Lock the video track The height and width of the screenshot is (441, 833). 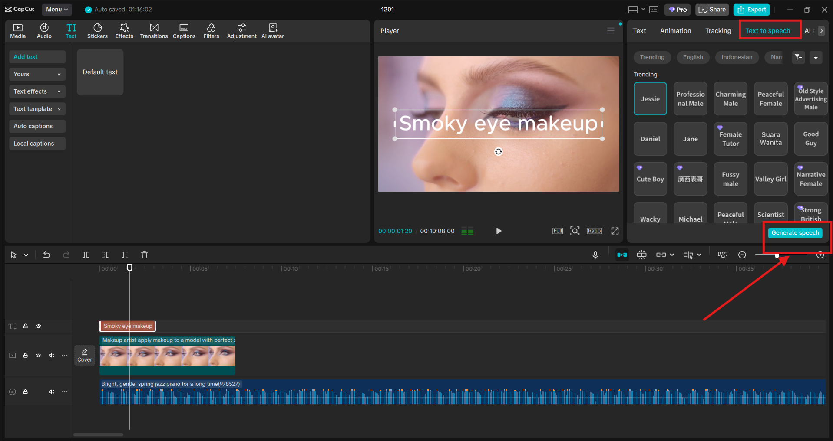[26, 356]
